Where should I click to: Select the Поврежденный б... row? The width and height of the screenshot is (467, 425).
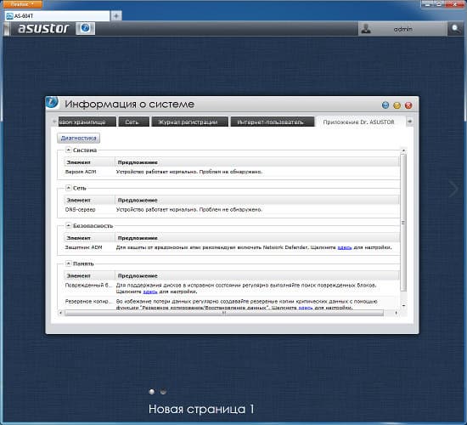[x=232, y=288]
